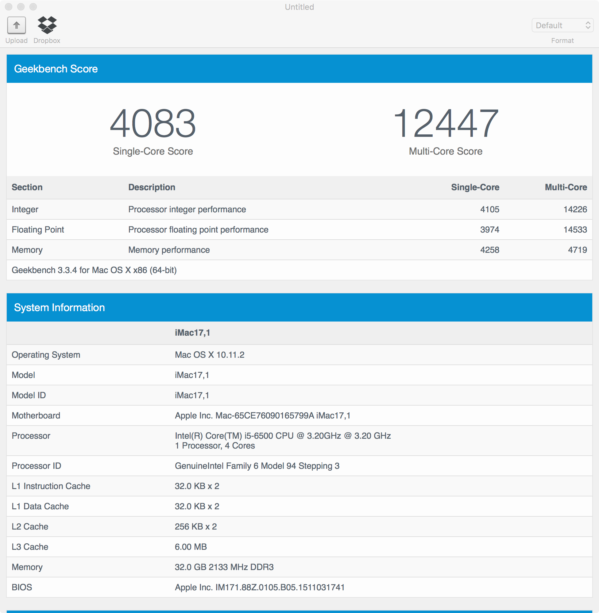Click the Dropbox icon in toolbar
599x613 pixels.
[x=47, y=25]
